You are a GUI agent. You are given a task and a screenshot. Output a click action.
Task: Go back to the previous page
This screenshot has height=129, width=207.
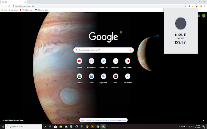click(2, 6)
